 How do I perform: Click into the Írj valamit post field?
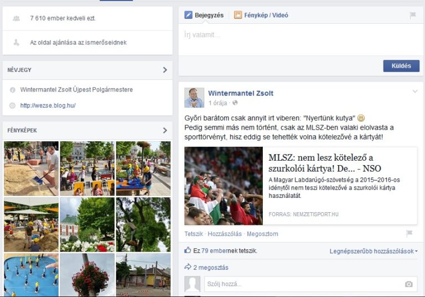(300, 40)
